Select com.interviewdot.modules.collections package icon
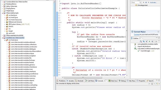Viewport: 161px width, 90px height. tap(9, 44)
